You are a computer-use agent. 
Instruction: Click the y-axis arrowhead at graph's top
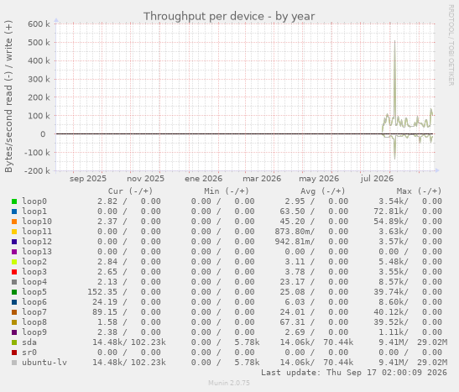[56, 20]
